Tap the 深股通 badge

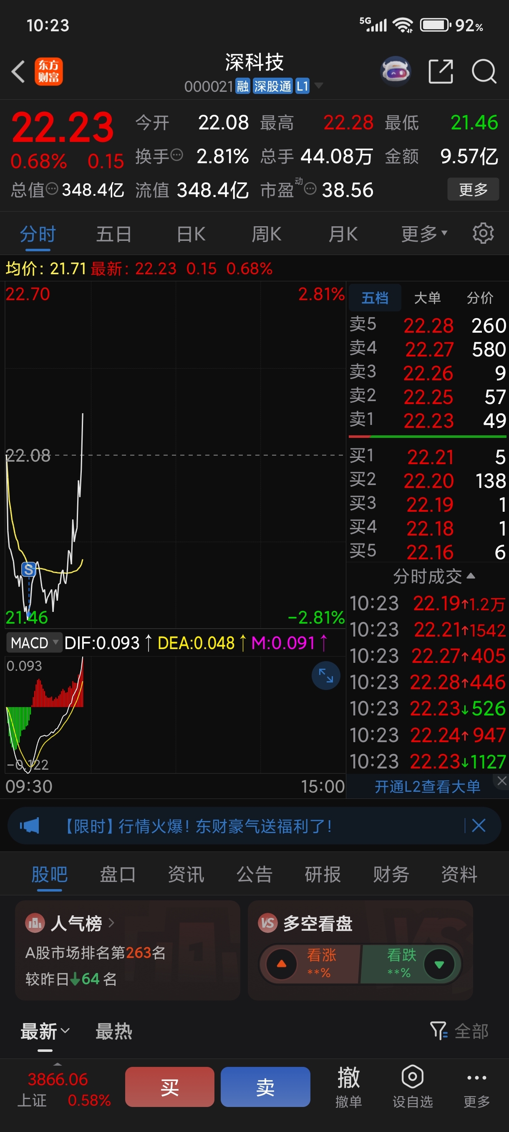(272, 86)
